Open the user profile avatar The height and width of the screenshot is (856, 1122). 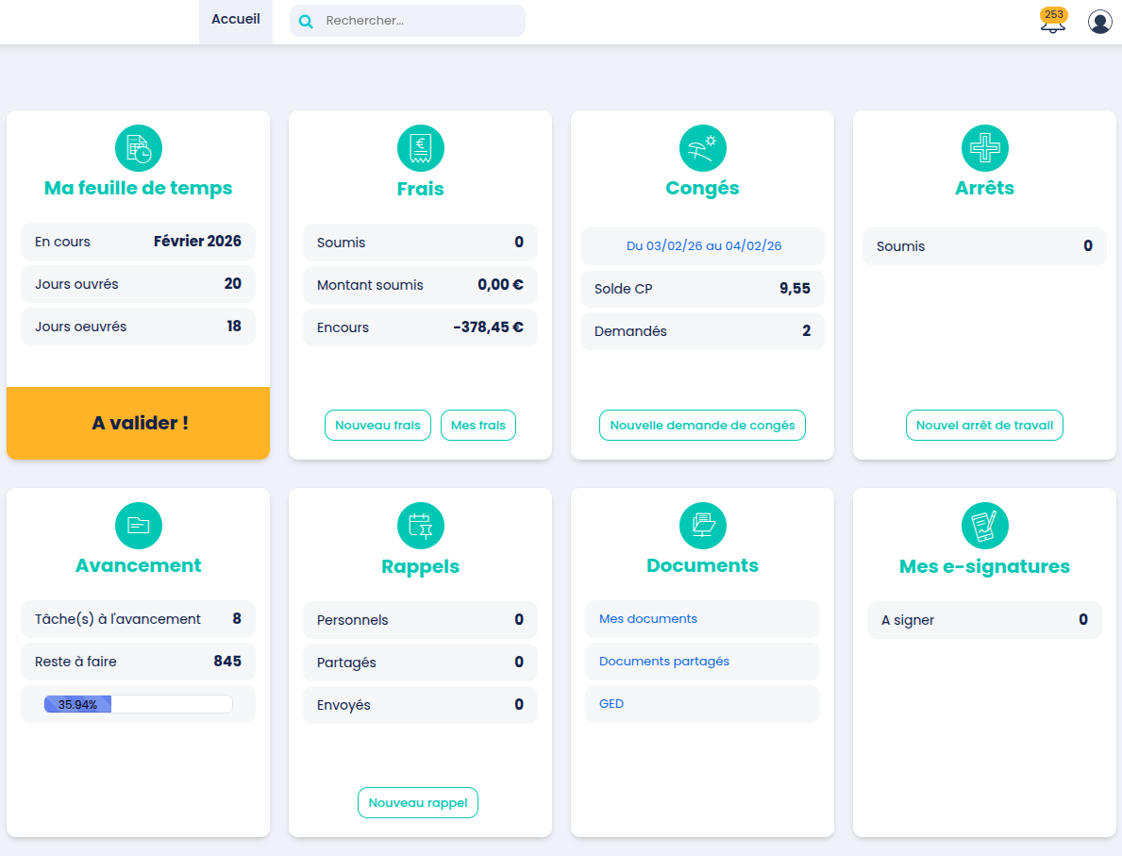[x=1099, y=21]
